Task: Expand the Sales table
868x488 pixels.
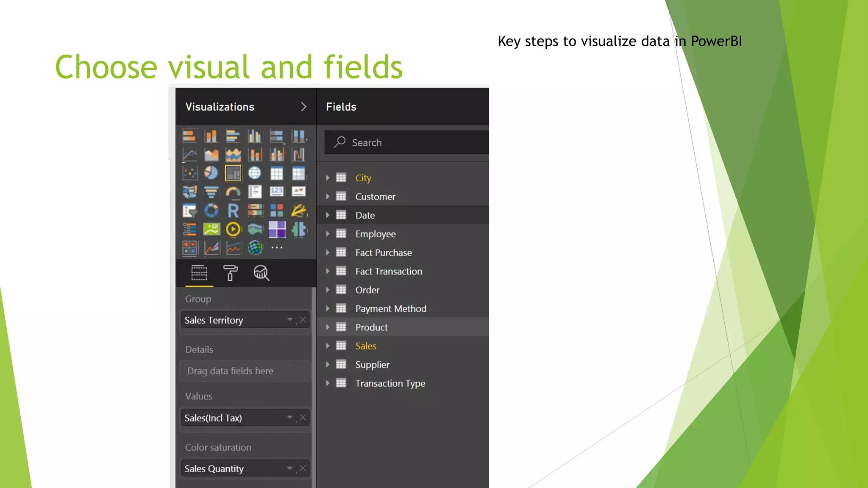Action: 328,346
